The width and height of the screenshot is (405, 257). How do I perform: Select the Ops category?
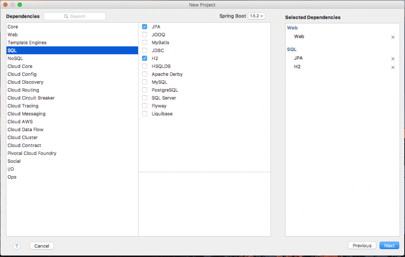[x=12, y=177]
